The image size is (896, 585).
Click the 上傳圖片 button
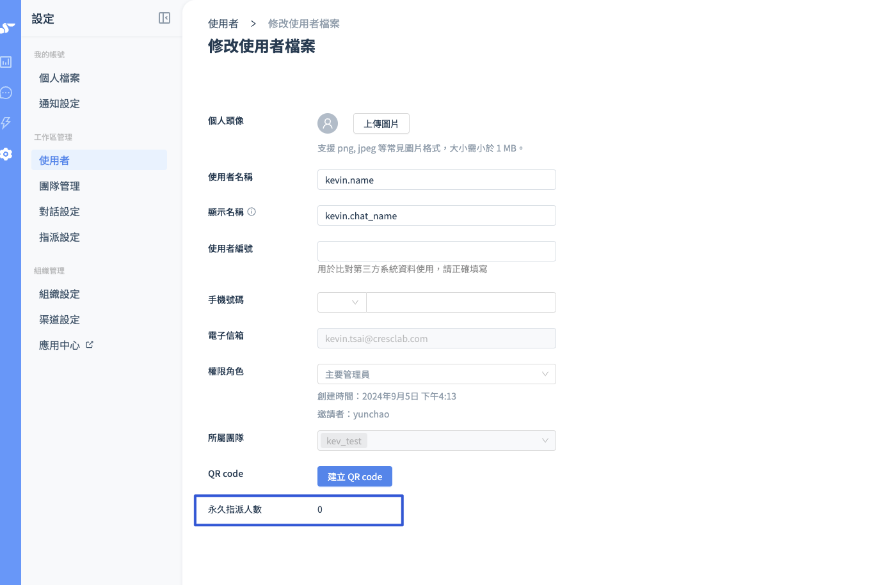click(381, 123)
